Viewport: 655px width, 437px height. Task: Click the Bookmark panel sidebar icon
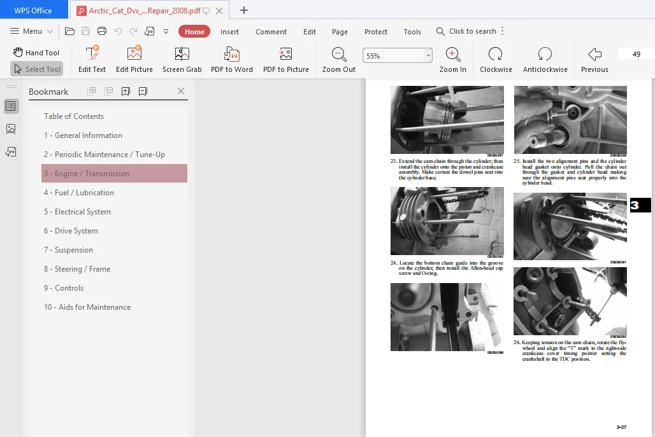tap(11, 106)
